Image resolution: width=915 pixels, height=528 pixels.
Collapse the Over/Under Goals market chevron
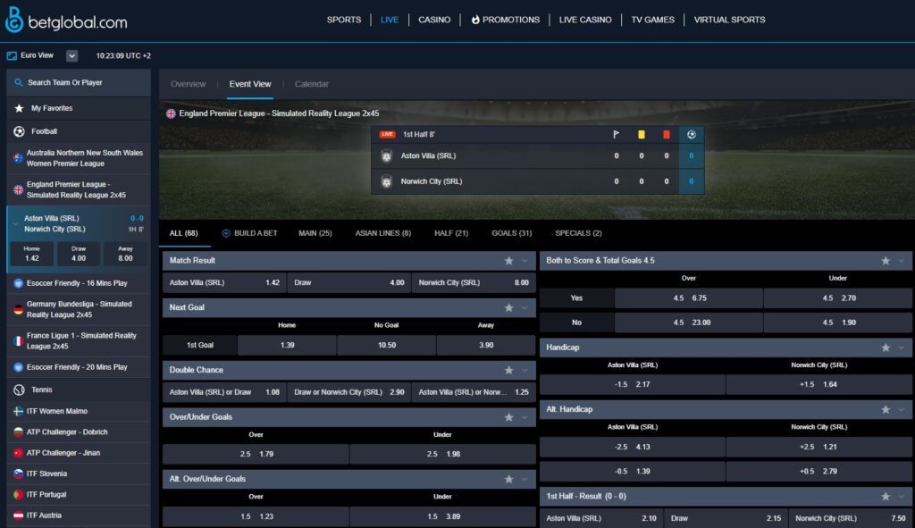[525, 417]
